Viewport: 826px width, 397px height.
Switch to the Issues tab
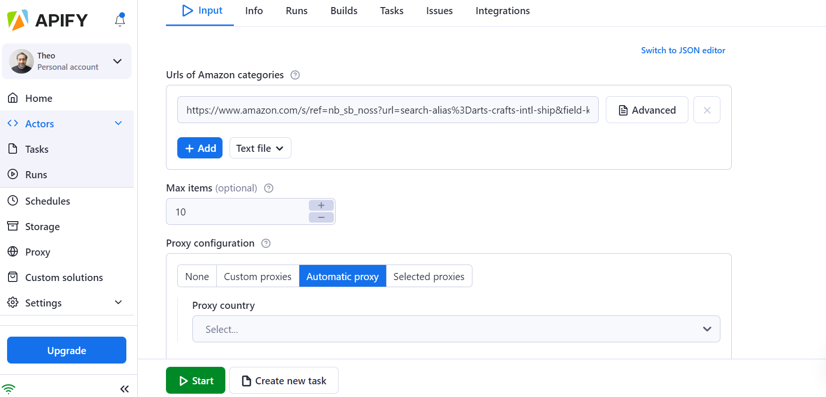[439, 11]
